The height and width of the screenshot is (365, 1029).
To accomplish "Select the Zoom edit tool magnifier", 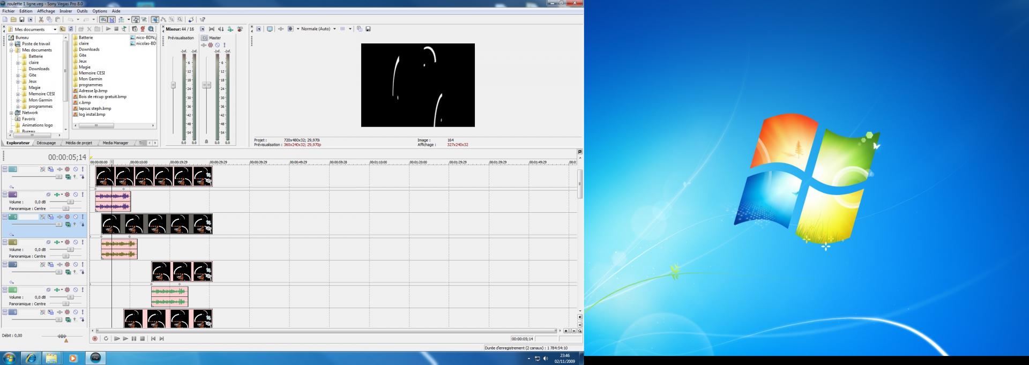I will click(x=180, y=19).
